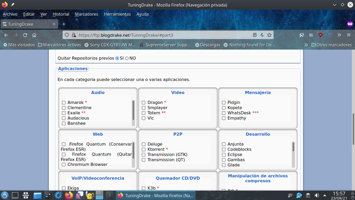Open the clipboard icon in system tray
The height and width of the screenshot is (200, 355).
[x=308, y=195]
